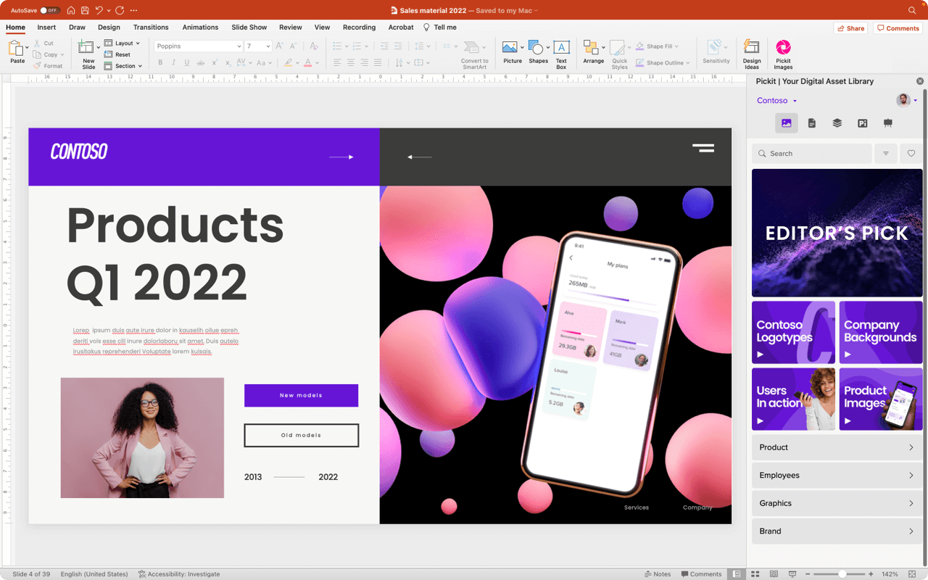
Task: Toggle the AutoSave switch
Action: [49, 10]
